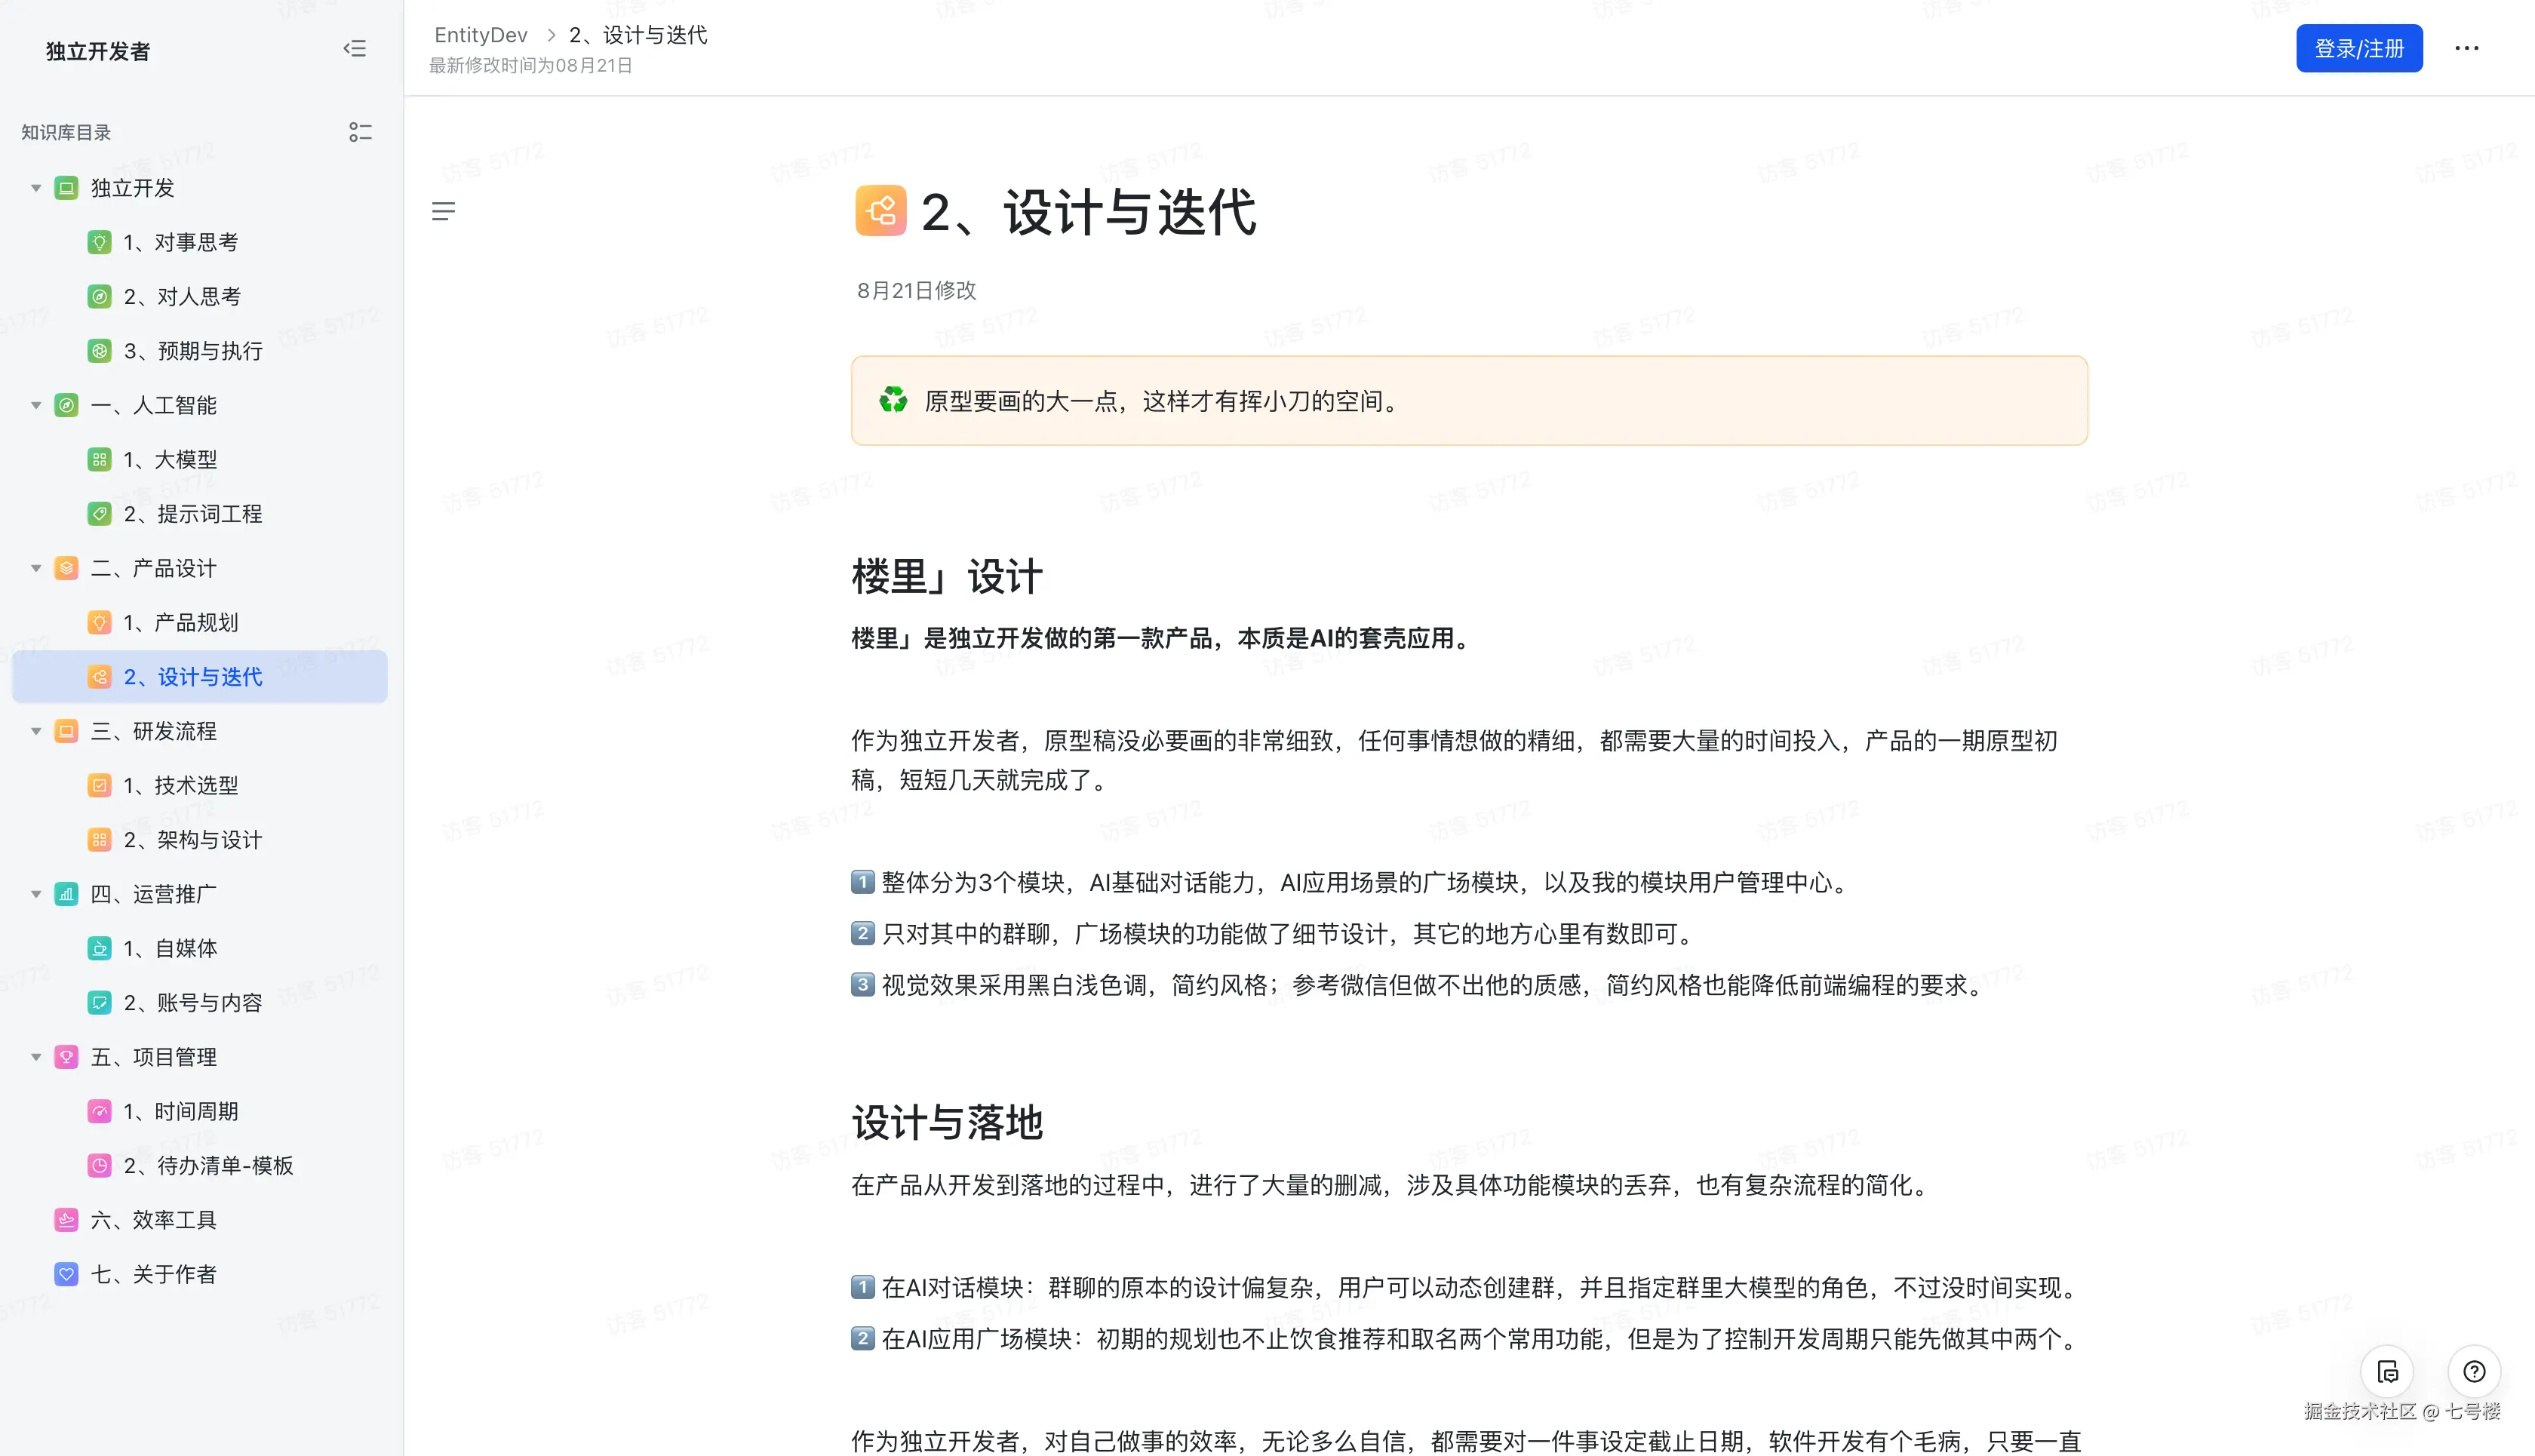
Task: Click the lightbulb icon beside 1、对事思考
Action: (100, 241)
